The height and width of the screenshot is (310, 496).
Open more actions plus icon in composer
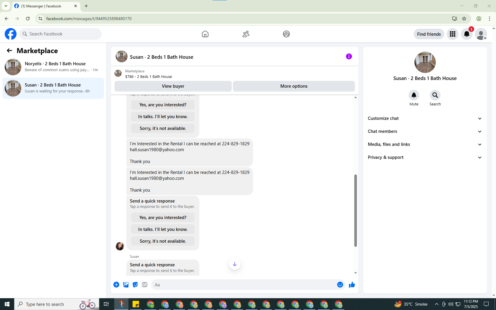(x=116, y=285)
